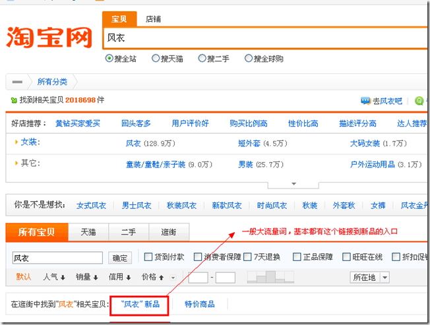Click the 时尚风衣 suggestion link

coord(272,206)
